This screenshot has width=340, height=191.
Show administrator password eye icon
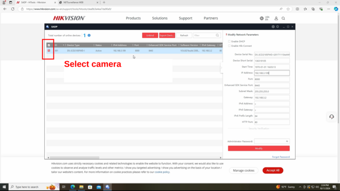tap(287, 142)
